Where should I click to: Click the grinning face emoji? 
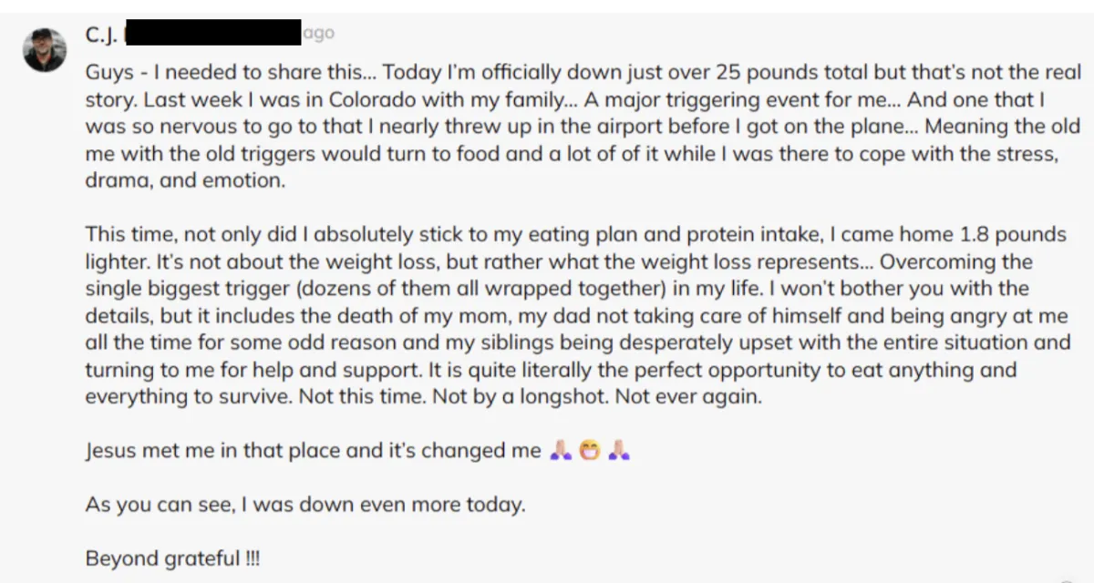[591, 450]
